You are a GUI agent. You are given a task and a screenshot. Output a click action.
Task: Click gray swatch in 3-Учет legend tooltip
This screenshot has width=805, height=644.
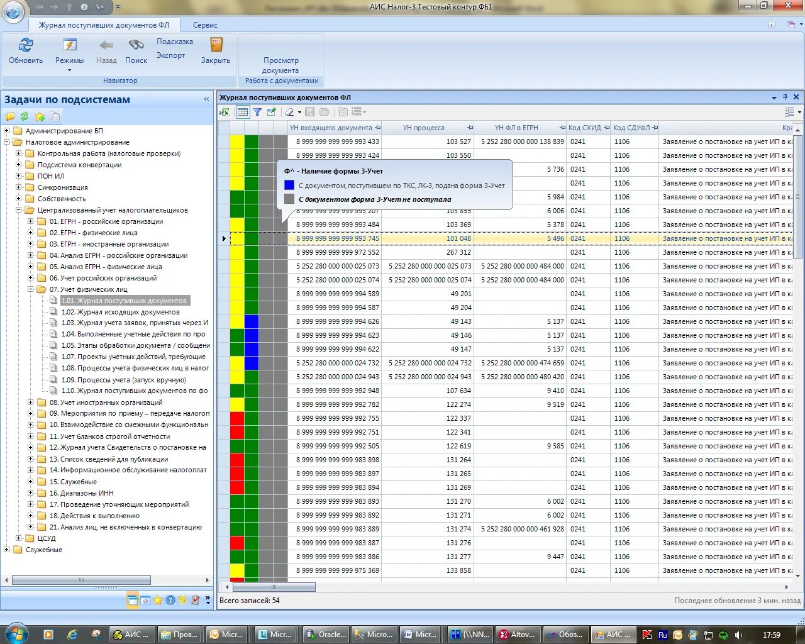coord(289,199)
